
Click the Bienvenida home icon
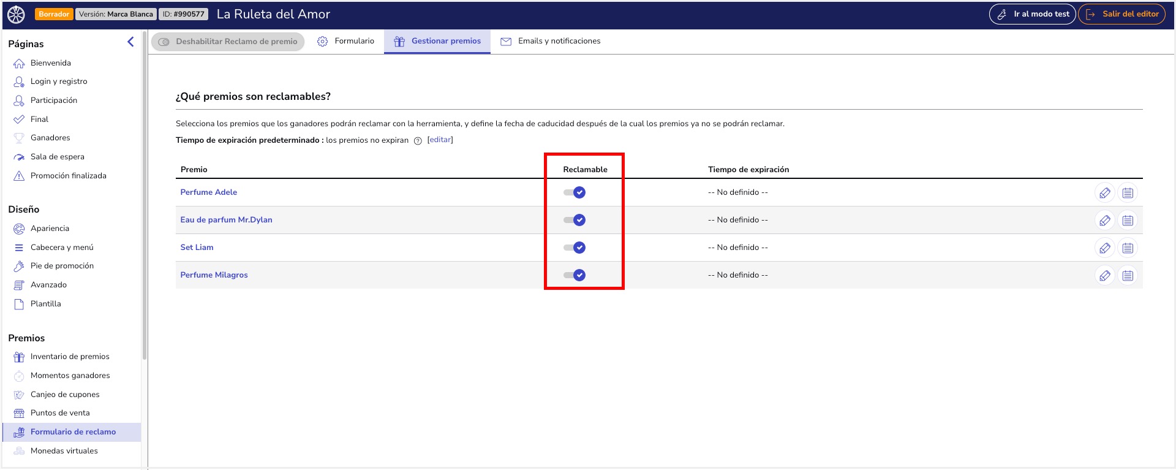point(19,63)
